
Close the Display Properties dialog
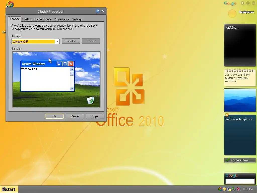click(103, 11)
